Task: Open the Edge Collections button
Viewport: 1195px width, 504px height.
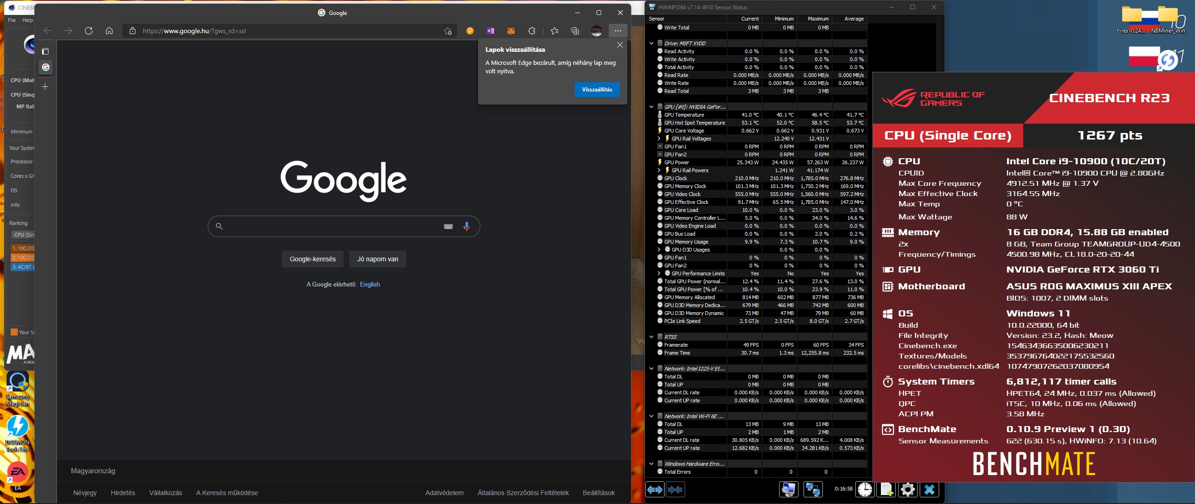Action: pos(575,31)
